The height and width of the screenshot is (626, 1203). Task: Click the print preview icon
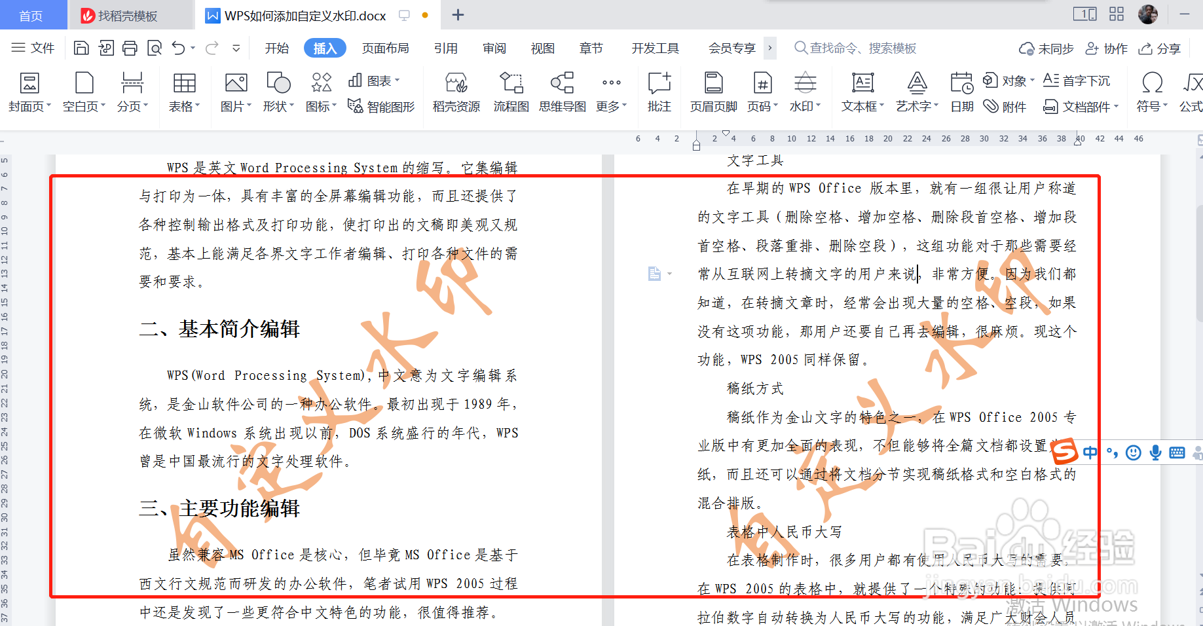tap(155, 48)
